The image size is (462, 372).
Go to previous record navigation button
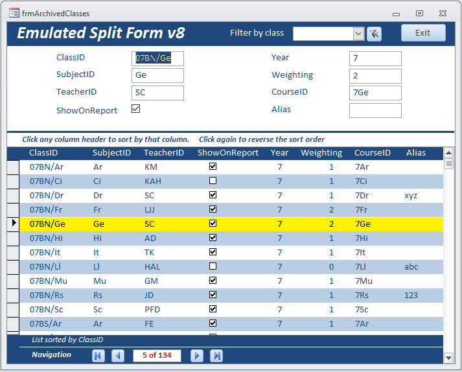click(118, 356)
